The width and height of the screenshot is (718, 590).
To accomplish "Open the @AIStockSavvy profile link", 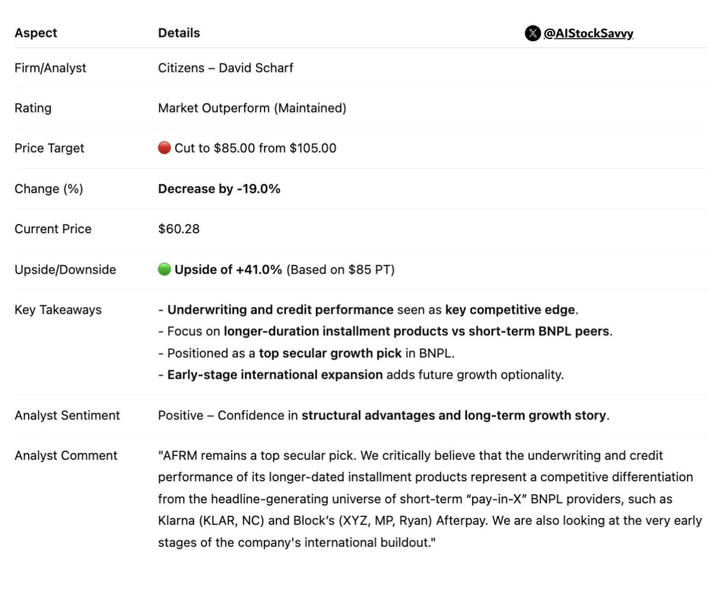I will (588, 34).
